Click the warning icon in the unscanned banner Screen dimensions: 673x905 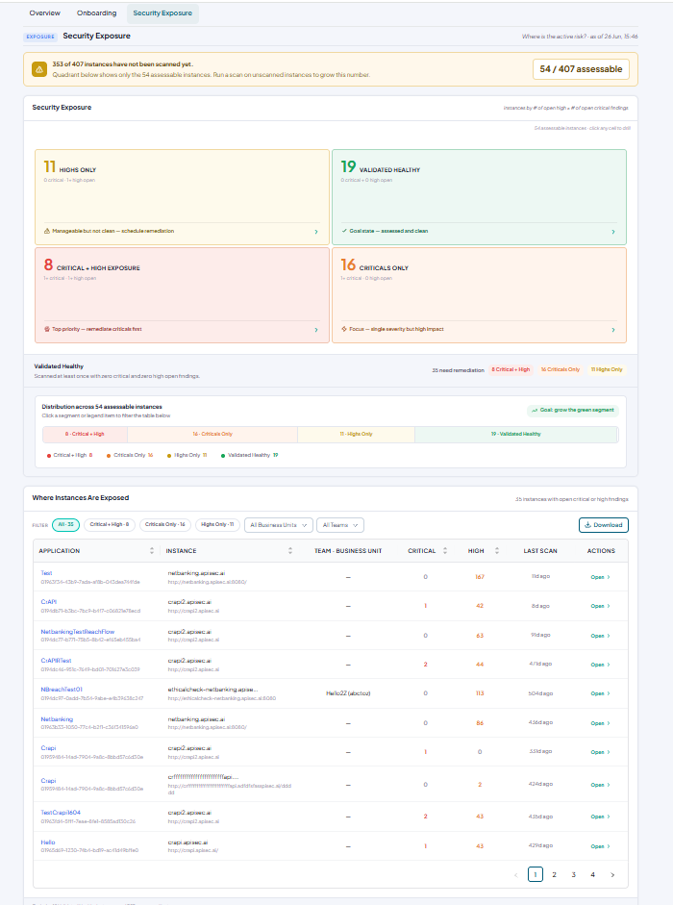(39, 69)
